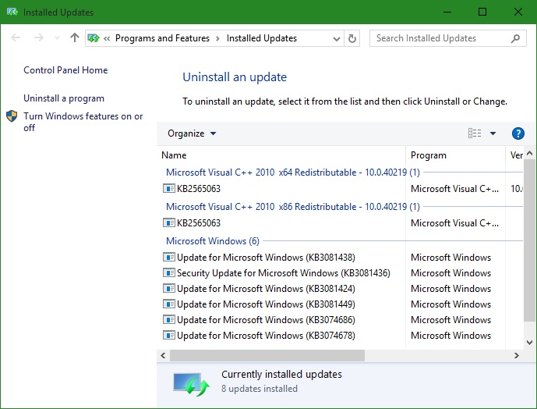The width and height of the screenshot is (537, 409).
Task: Open the Organize menu
Action: [x=192, y=133]
